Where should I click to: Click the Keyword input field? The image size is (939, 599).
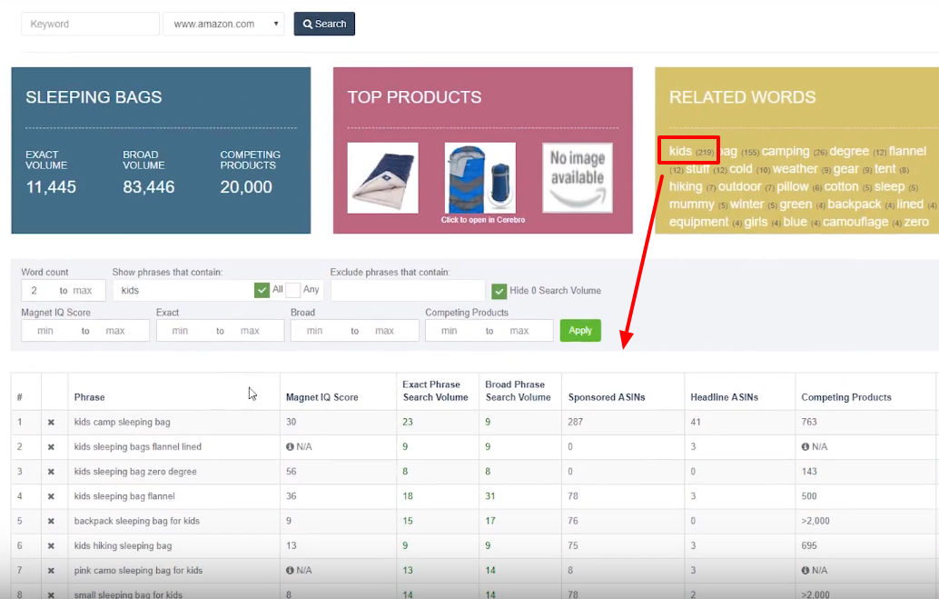click(91, 24)
